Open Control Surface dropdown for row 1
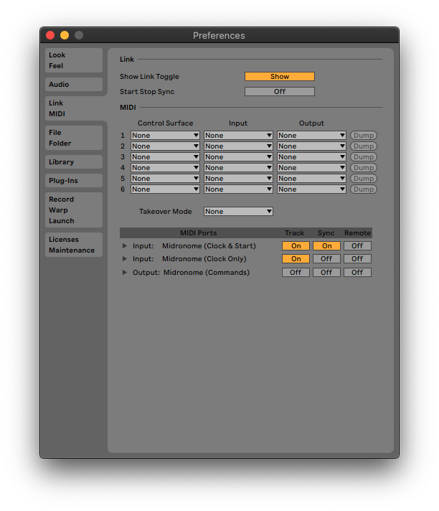 (x=165, y=136)
